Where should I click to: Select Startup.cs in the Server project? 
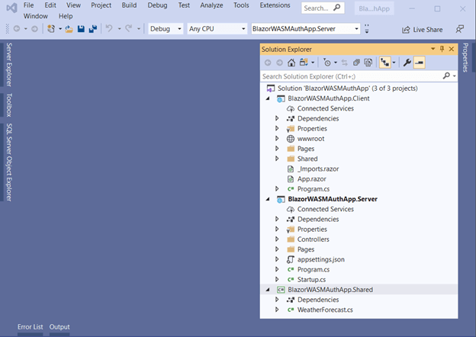(313, 280)
